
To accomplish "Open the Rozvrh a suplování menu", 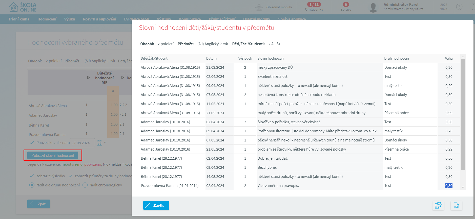I will coord(99,19).
